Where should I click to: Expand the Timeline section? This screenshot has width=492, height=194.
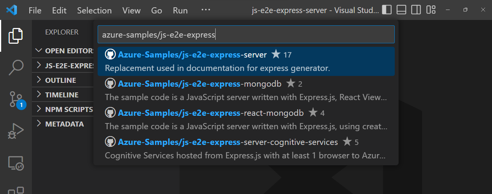click(64, 94)
